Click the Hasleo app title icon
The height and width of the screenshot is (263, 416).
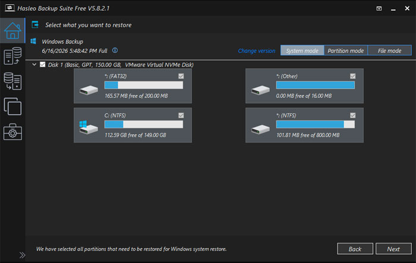pos(10,8)
